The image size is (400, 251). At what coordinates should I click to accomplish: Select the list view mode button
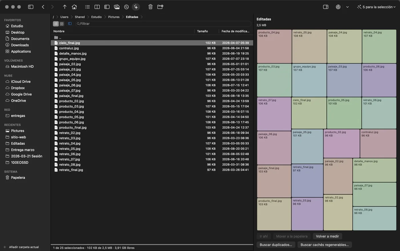(56, 24)
